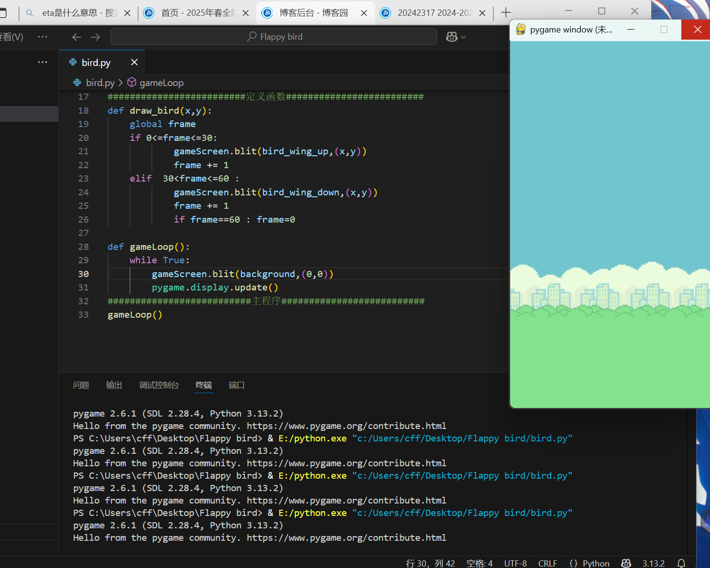Click line number 30 in the gutter

pyautogui.click(x=84, y=274)
